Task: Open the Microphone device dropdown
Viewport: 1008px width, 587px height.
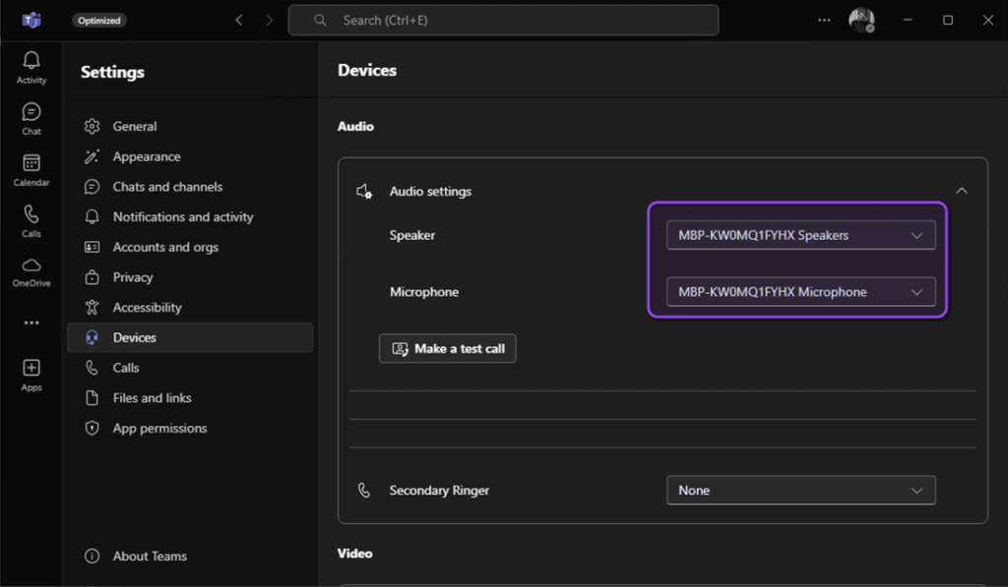Action: tap(800, 292)
